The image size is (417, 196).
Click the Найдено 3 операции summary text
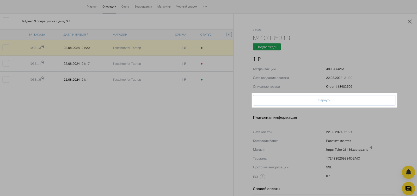click(x=45, y=21)
